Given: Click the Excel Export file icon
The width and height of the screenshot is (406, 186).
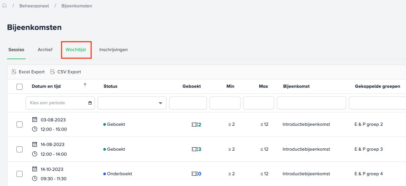Looking at the screenshot, I should [14, 72].
